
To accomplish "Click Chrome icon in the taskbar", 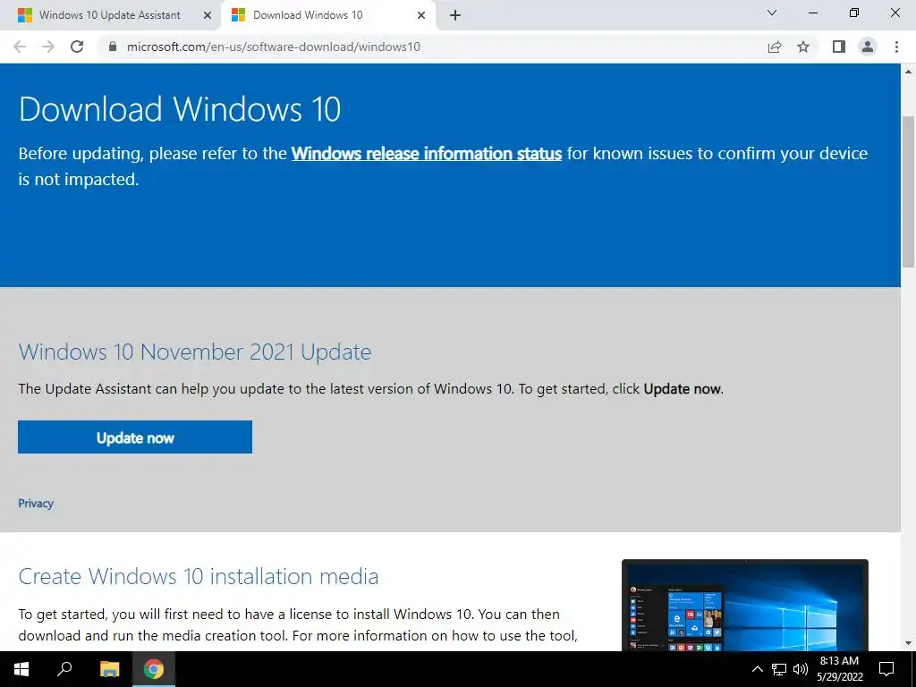I will (154, 669).
